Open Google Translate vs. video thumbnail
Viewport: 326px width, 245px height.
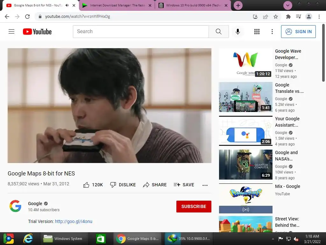coord(246,97)
